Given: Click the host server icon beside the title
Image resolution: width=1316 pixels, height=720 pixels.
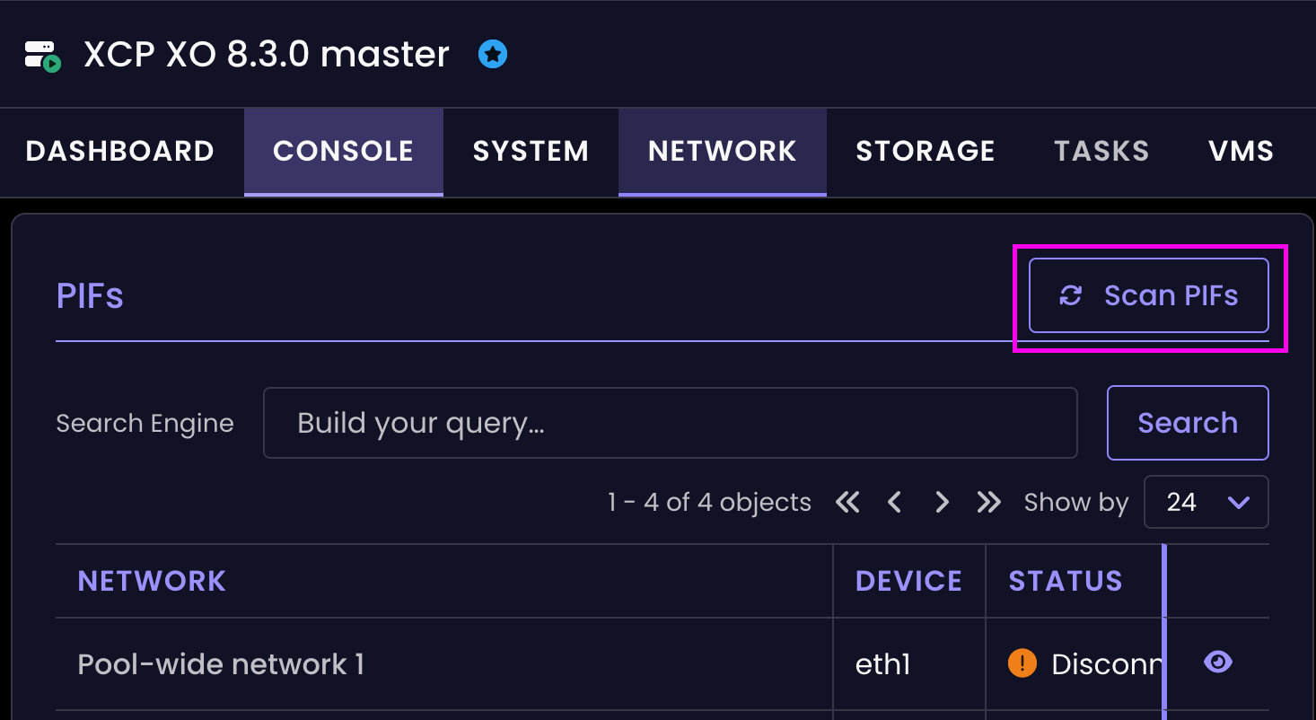Looking at the screenshot, I should (x=42, y=56).
